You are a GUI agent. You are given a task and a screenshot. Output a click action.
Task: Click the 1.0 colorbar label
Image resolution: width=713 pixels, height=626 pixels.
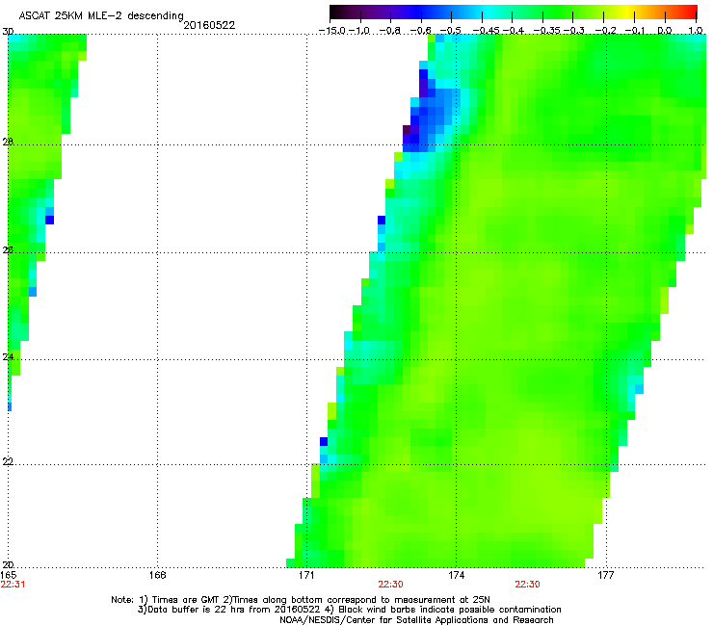click(696, 31)
